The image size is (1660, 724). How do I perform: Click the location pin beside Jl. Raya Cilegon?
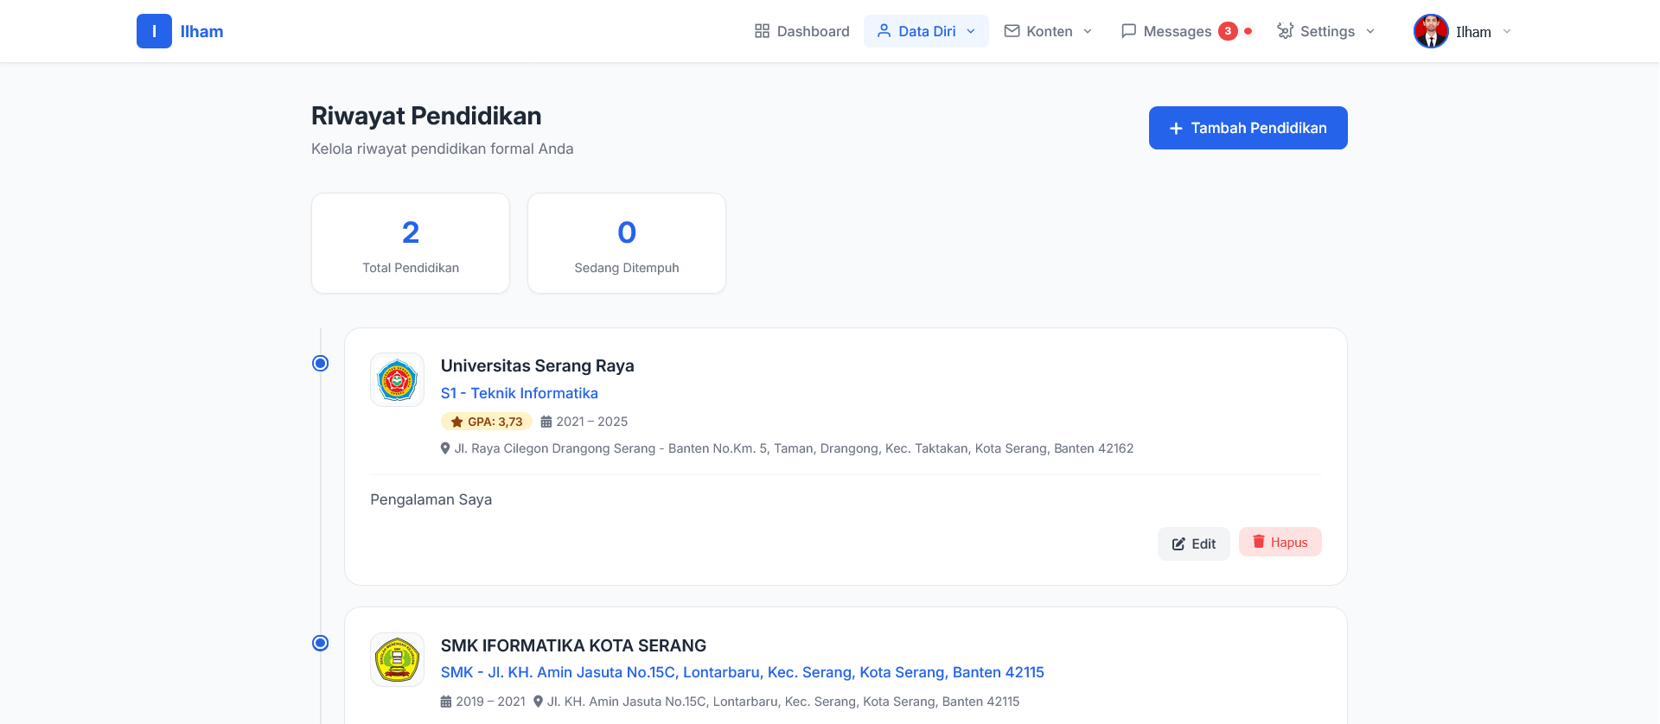[445, 448]
